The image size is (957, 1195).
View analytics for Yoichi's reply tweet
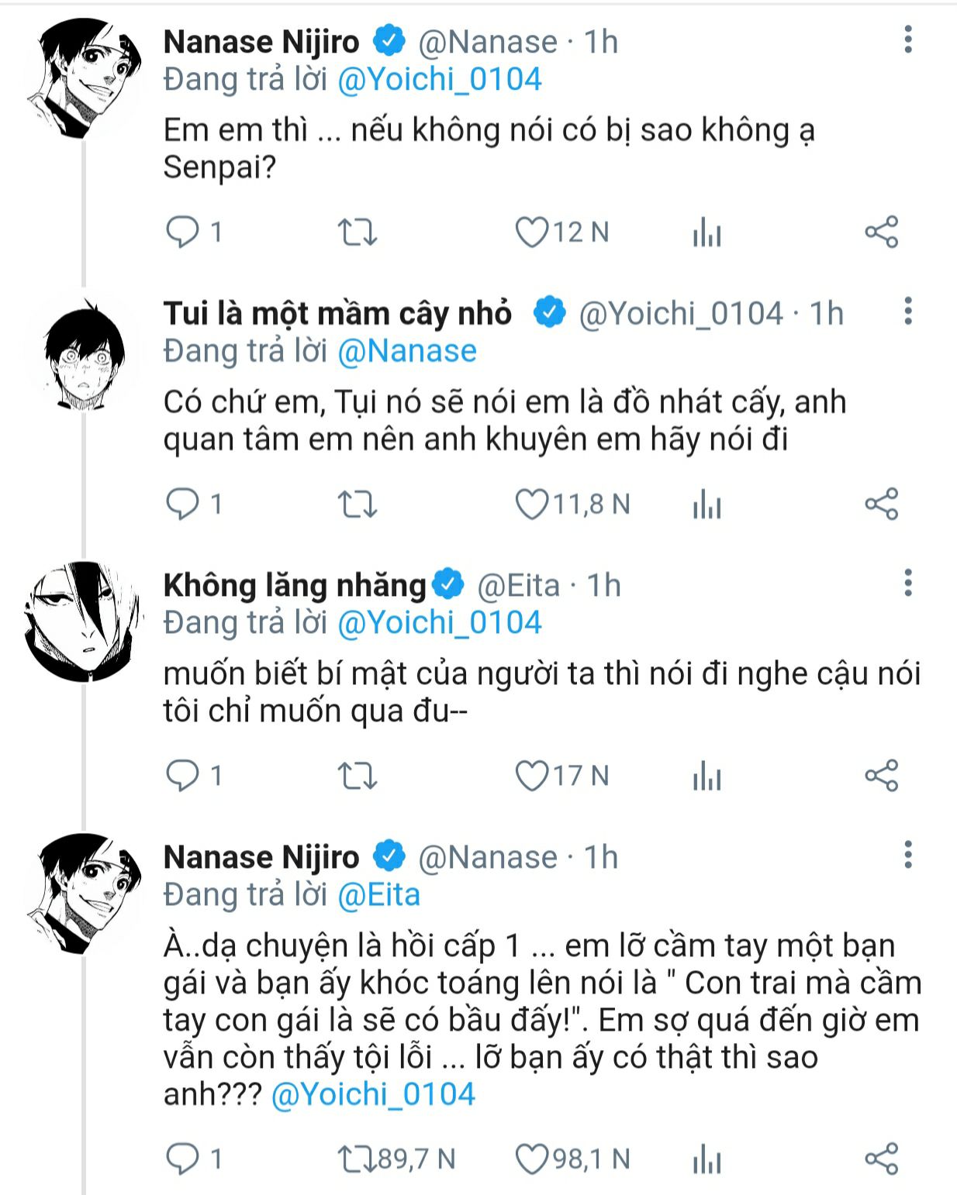707,505
